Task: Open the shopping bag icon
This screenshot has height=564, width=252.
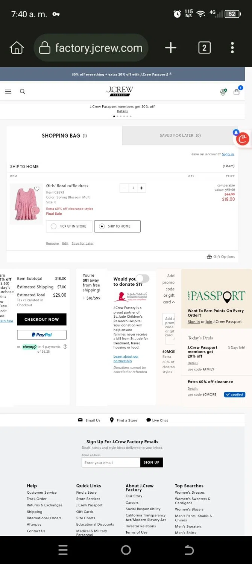Action: pos(237,92)
